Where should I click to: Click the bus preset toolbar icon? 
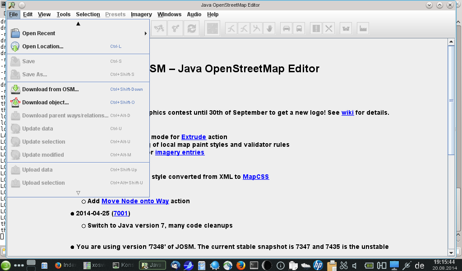pos(299,28)
